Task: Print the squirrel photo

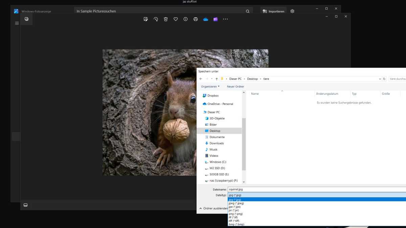Action: point(196,19)
